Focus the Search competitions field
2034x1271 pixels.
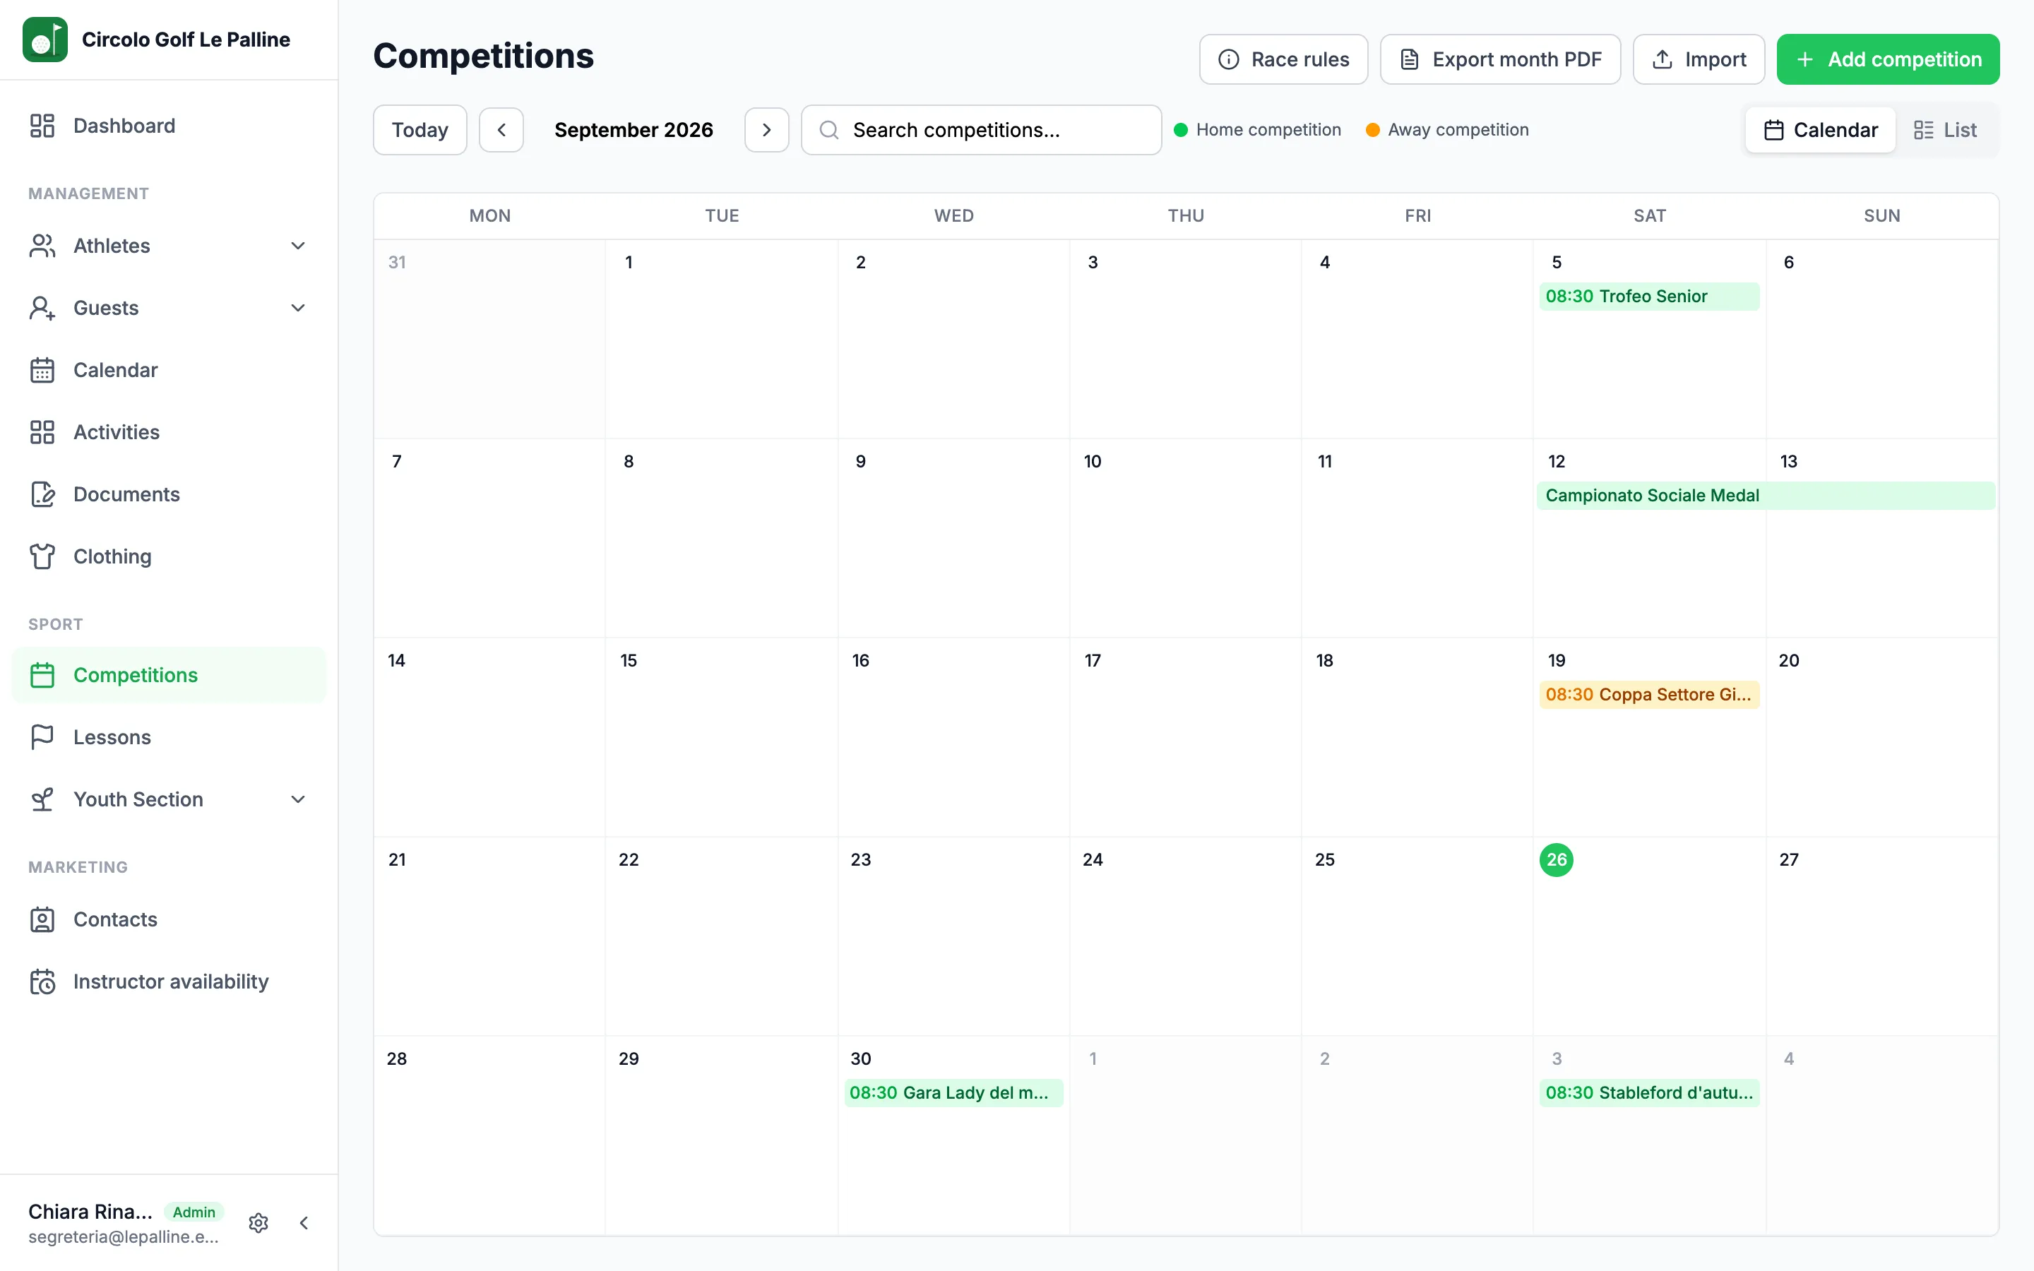pos(982,129)
